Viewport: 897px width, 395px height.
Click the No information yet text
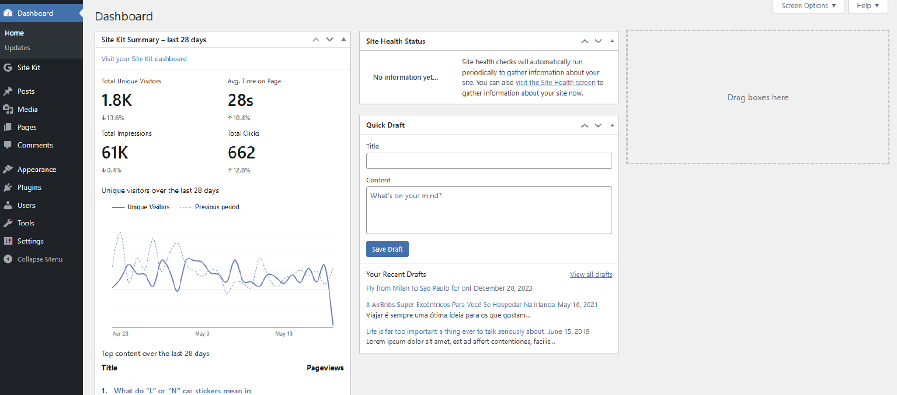point(405,77)
